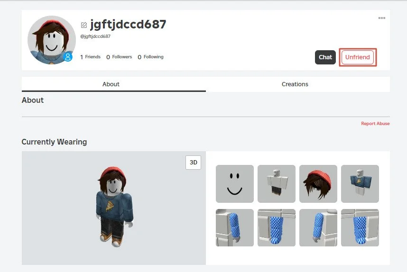Open the smiley face item thumbnail
Viewport: 407px width, 272px height.
coord(235,183)
